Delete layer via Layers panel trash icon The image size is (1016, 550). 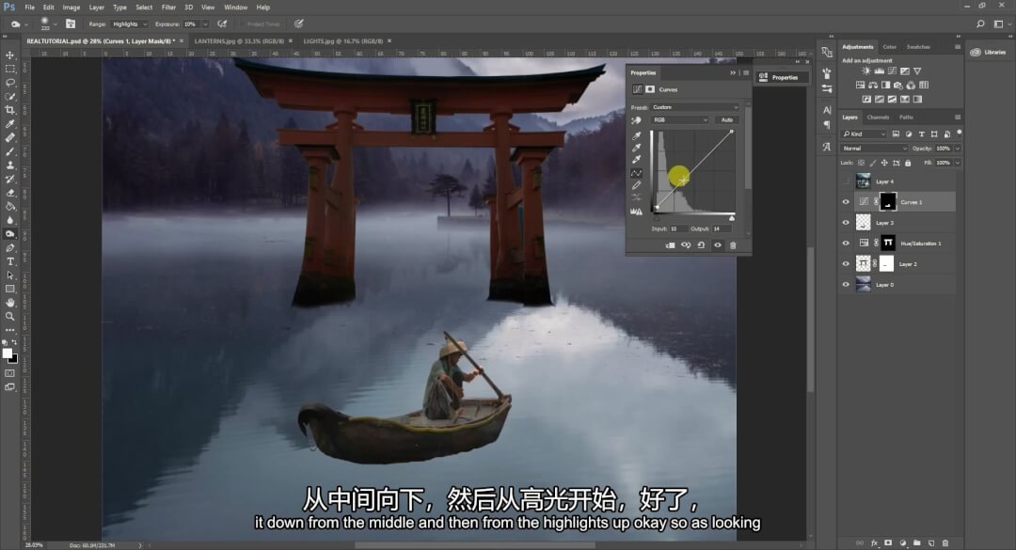(945, 542)
